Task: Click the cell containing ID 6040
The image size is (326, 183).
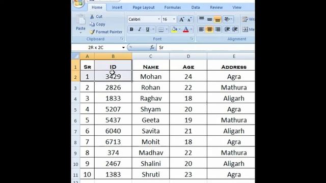Action: point(113,131)
